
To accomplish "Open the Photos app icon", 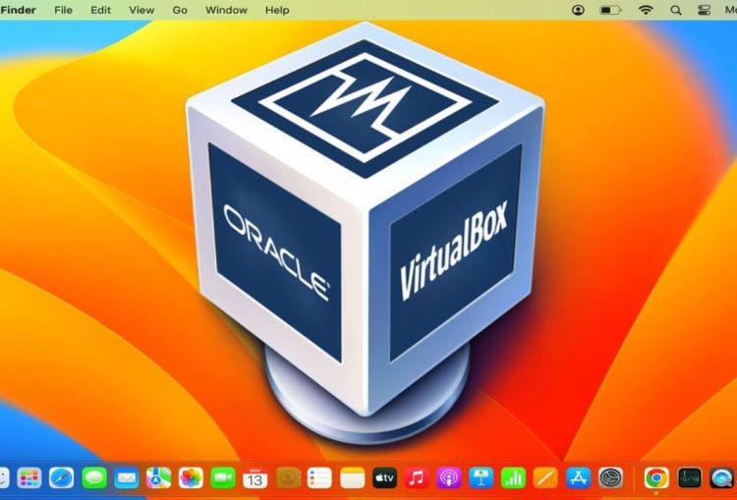I will click(191, 478).
